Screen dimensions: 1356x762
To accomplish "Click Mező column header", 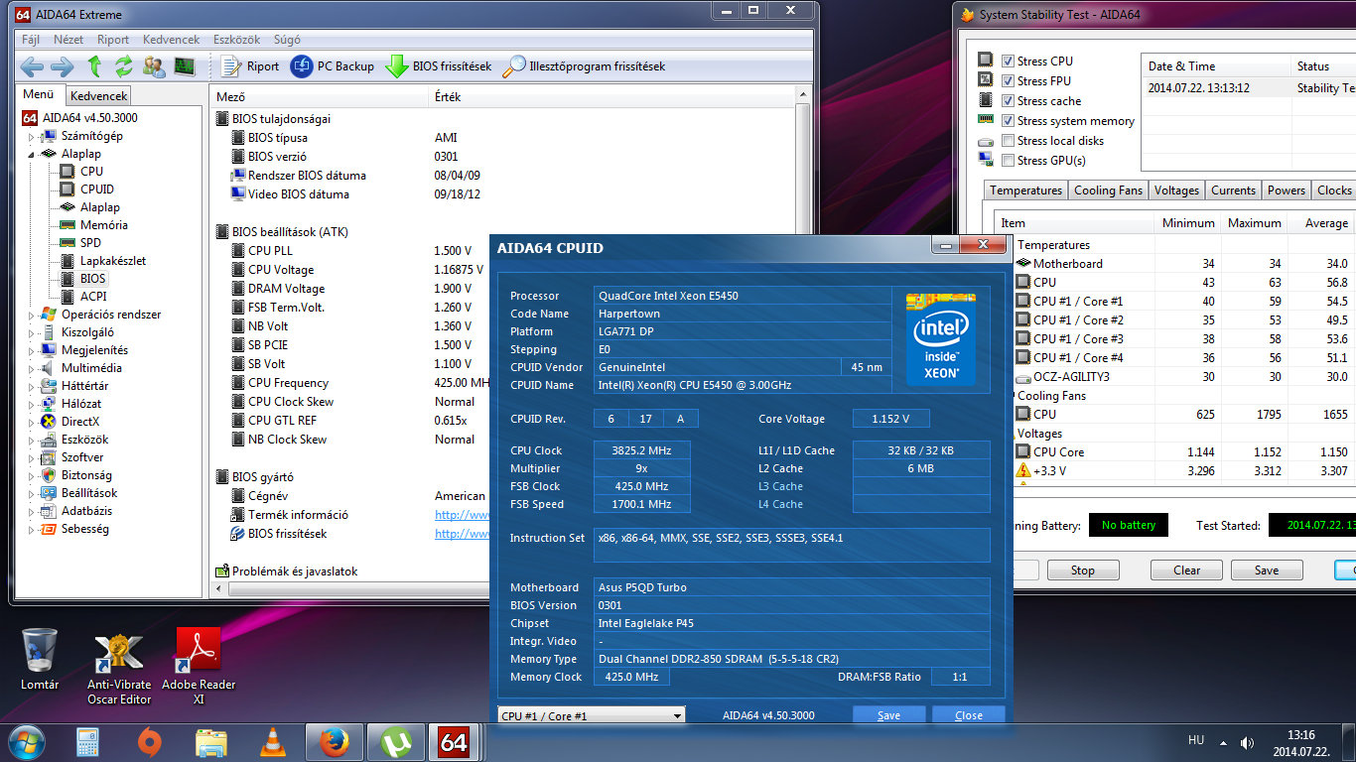I will pos(320,97).
